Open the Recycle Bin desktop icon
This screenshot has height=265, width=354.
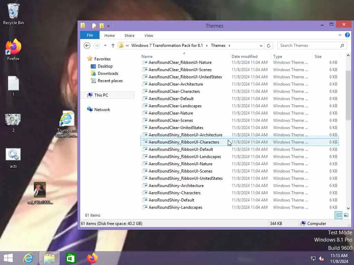point(13,14)
